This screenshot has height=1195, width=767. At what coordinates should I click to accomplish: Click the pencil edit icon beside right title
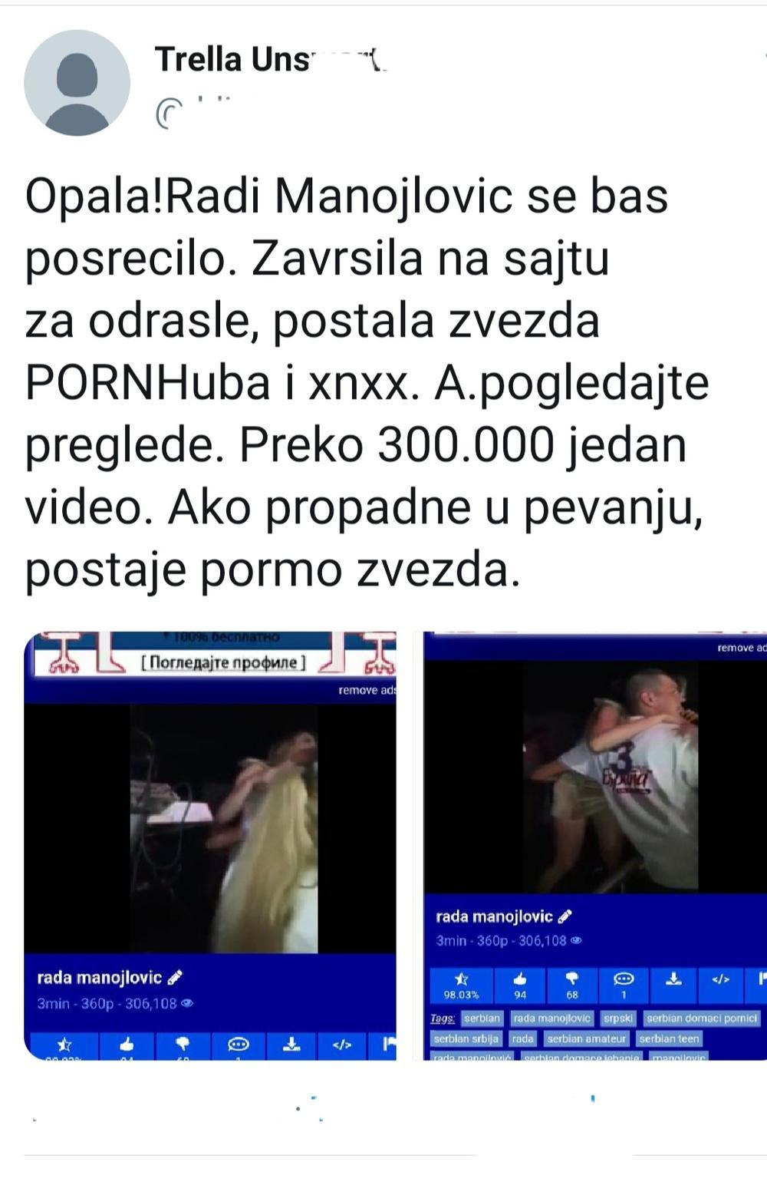565,916
